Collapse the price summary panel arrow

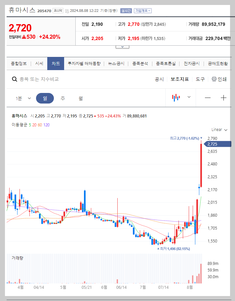pos(122,47)
